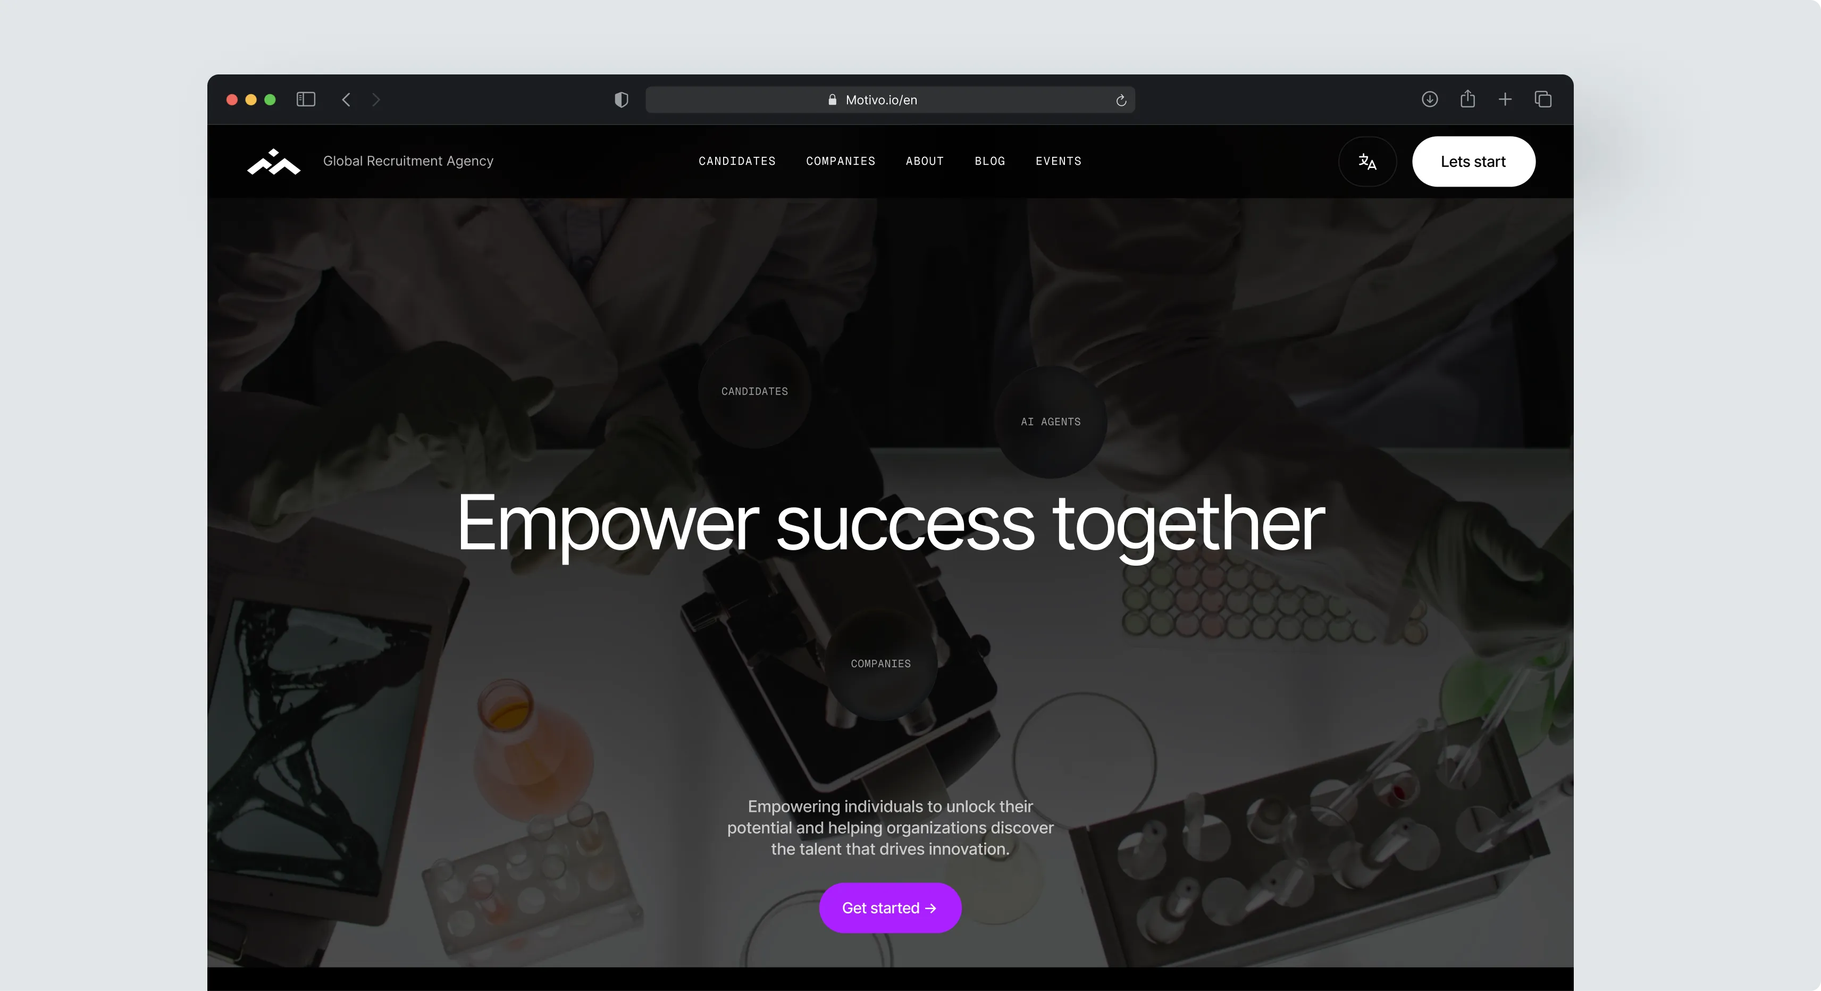Open the Events navigation link
The width and height of the screenshot is (1821, 991).
[x=1058, y=161]
